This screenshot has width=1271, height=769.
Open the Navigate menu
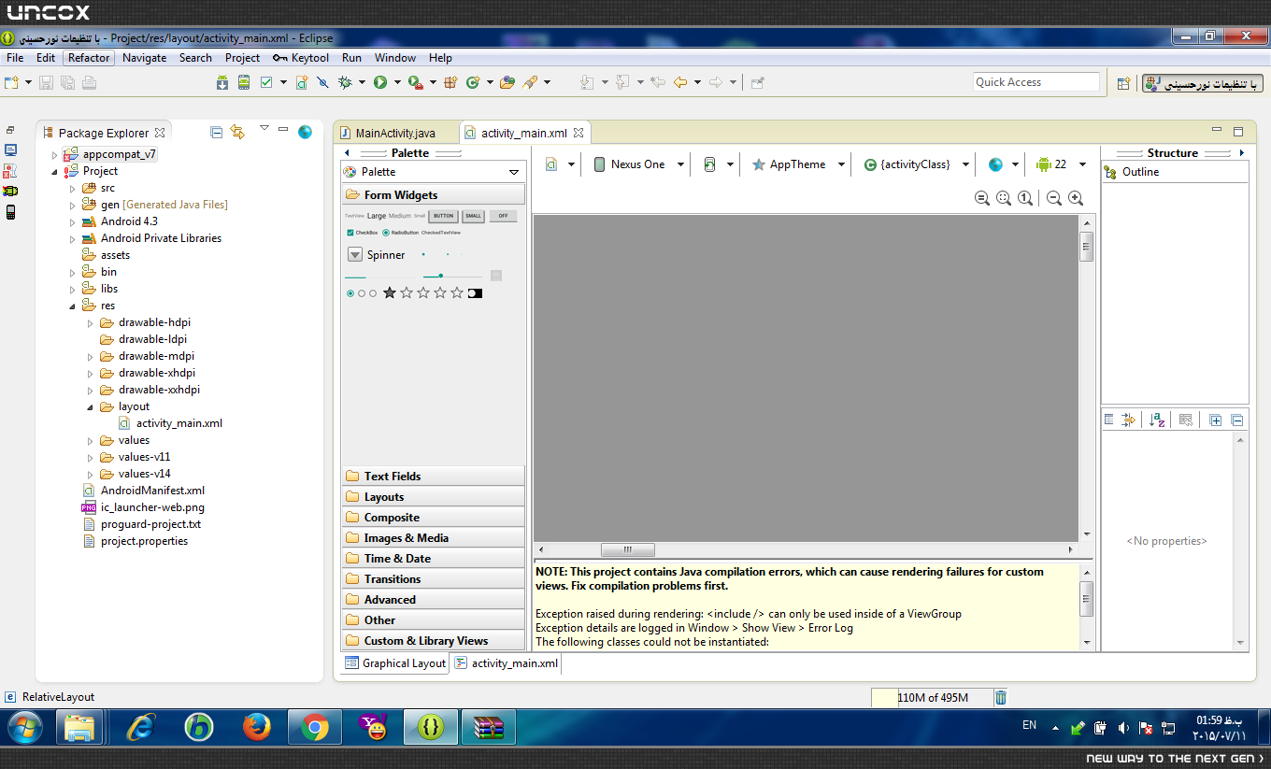144,58
